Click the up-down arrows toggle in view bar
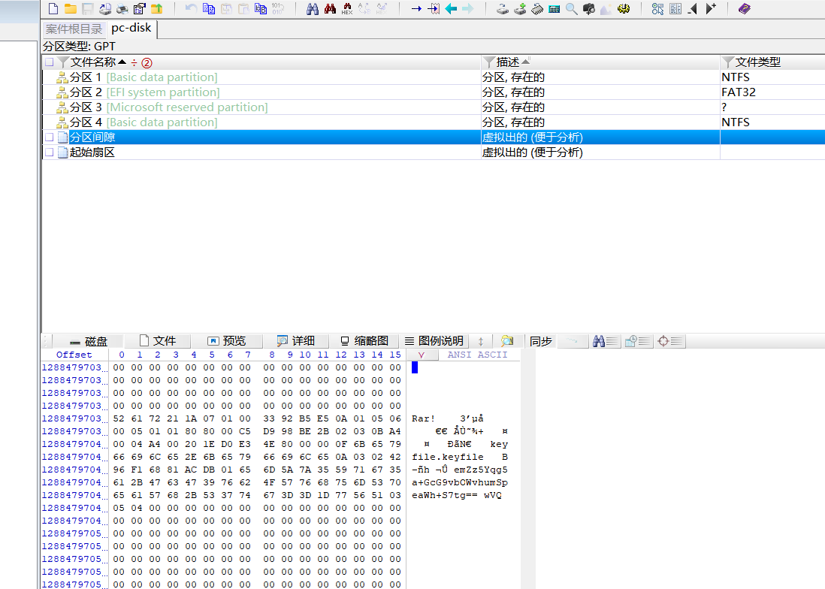The height and width of the screenshot is (589, 825). point(480,341)
